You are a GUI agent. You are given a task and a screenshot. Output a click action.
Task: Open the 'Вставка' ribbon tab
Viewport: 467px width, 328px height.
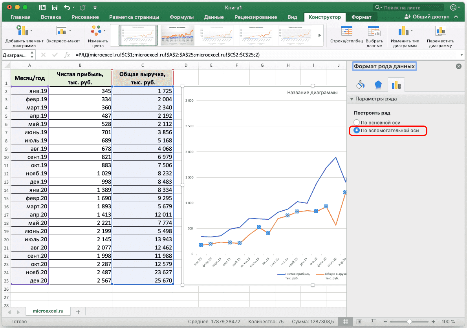point(51,17)
